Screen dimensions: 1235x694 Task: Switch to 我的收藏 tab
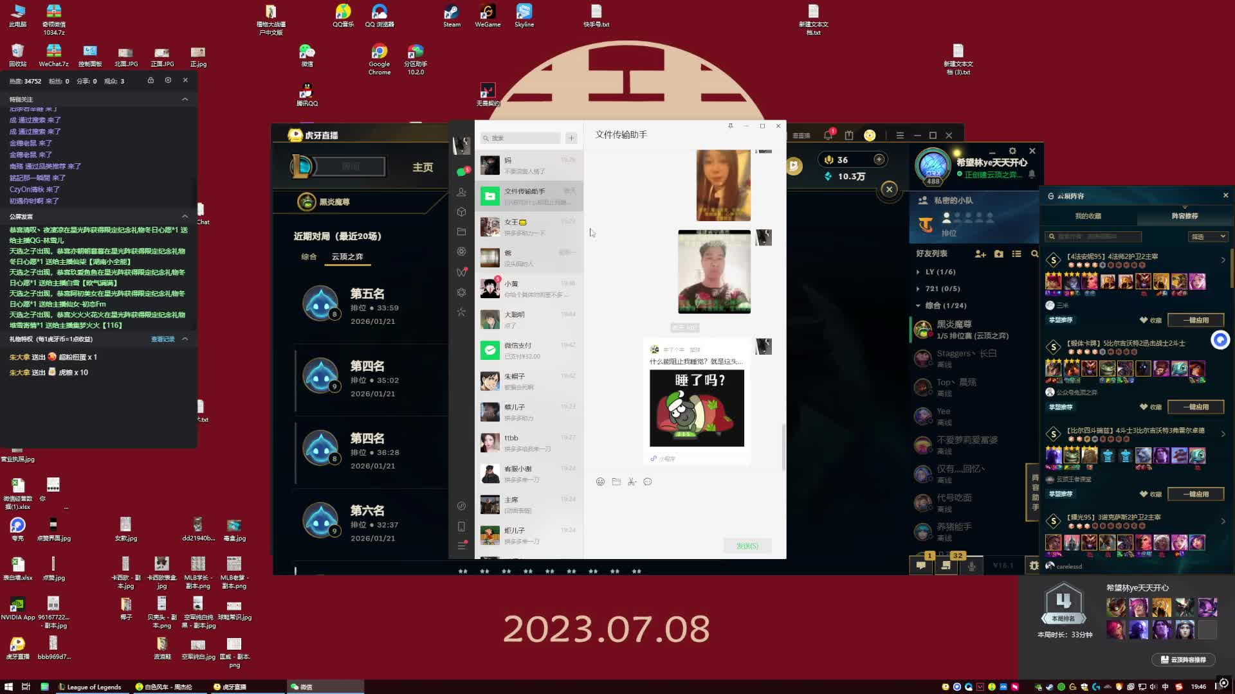[1088, 216]
